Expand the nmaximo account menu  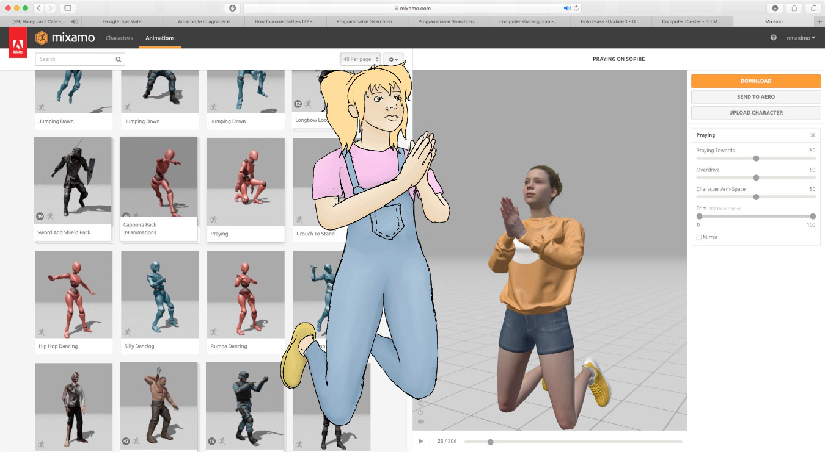tap(801, 38)
